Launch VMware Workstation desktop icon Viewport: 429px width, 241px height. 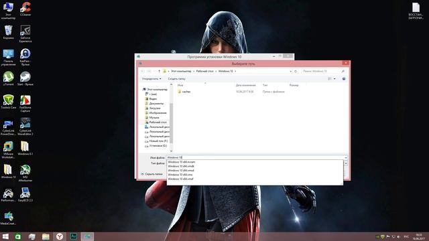point(8,150)
